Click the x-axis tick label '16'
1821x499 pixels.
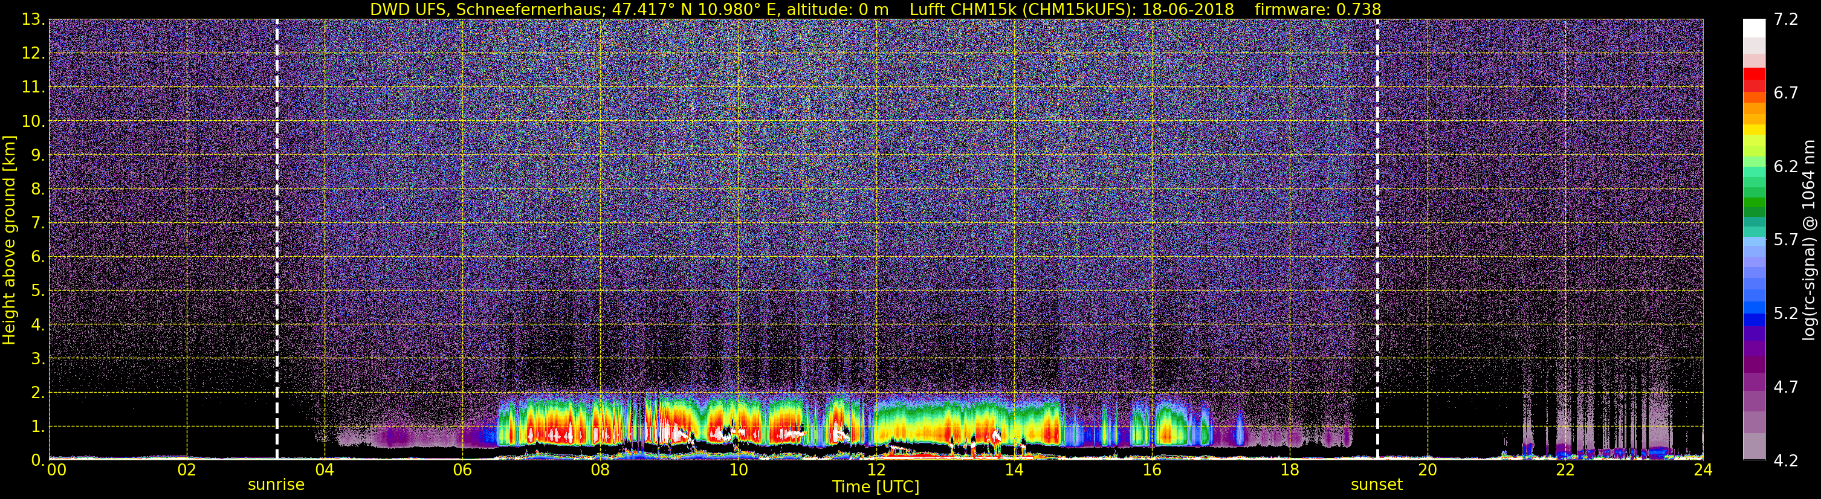coord(1151,471)
